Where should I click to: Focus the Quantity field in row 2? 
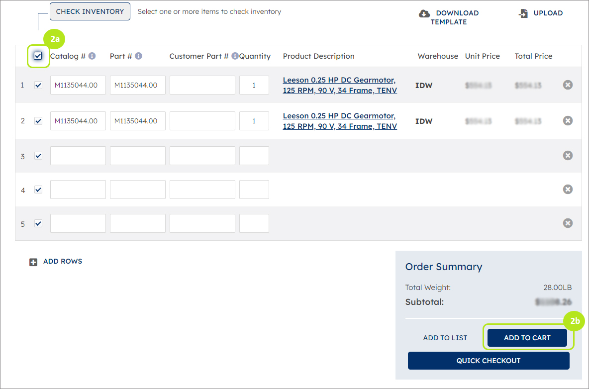point(254,121)
